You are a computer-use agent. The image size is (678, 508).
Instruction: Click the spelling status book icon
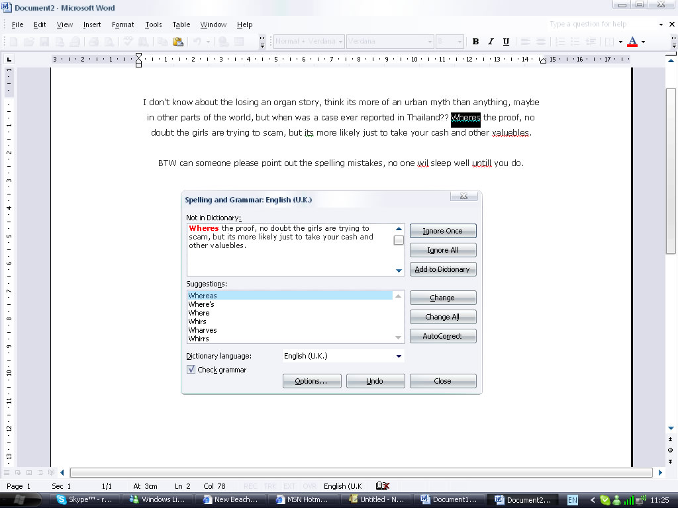pyautogui.click(x=382, y=486)
